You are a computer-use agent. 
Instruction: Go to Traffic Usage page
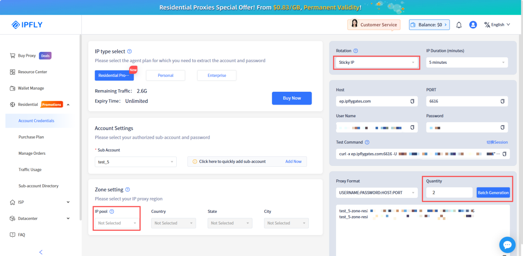(x=30, y=170)
